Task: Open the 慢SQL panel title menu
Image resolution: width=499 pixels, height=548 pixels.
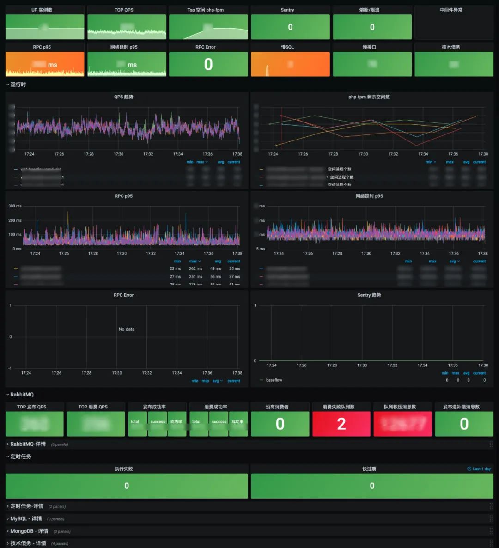Action: (287, 47)
